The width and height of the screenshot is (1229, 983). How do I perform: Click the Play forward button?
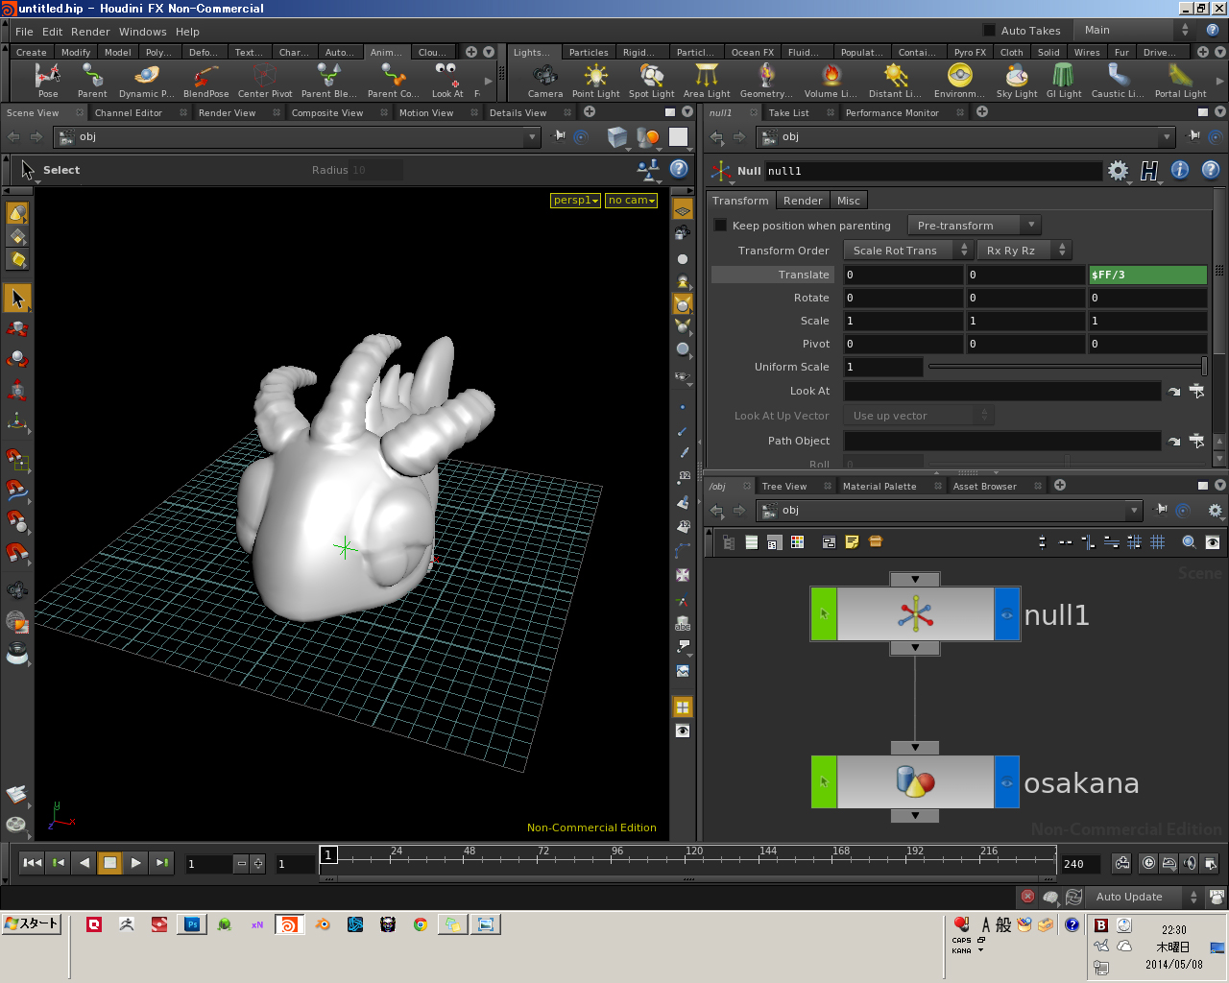[x=135, y=863]
